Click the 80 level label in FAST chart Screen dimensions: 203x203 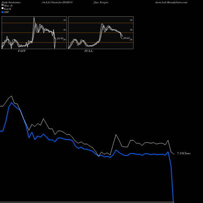pyautogui.click(x=65, y=20)
